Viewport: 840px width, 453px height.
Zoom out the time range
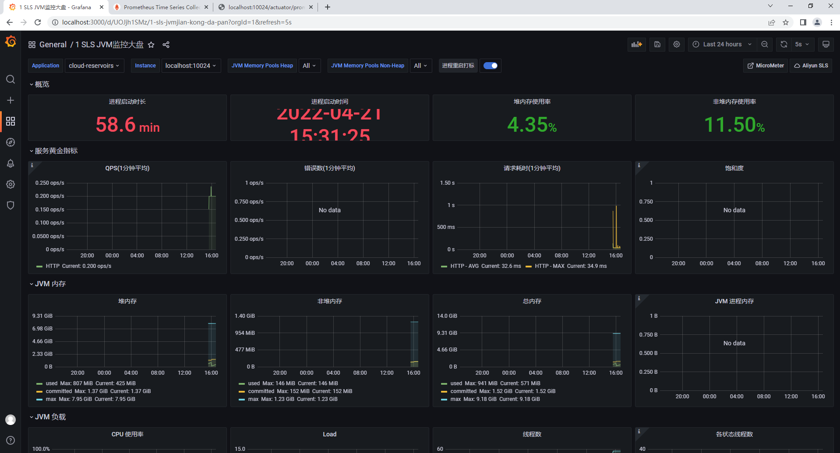(x=765, y=44)
